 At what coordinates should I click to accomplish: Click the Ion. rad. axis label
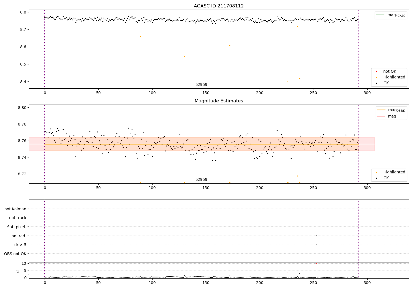(18, 236)
